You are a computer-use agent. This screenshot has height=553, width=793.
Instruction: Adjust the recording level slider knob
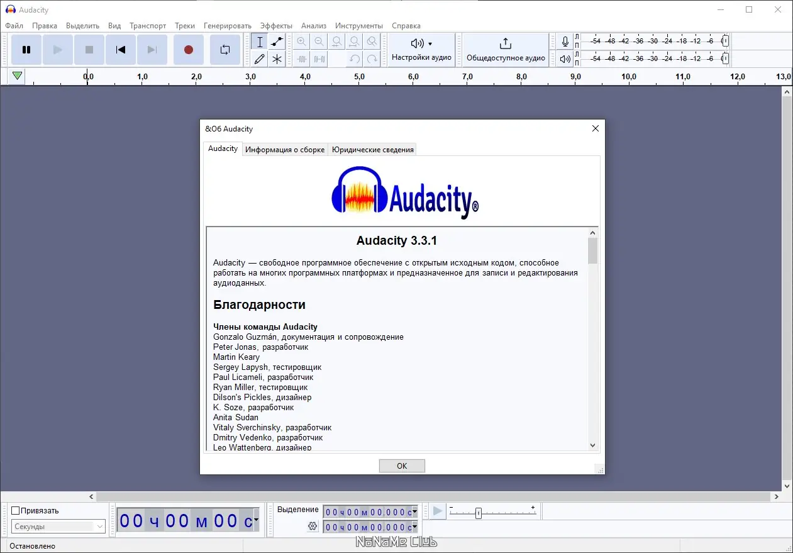coord(725,42)
